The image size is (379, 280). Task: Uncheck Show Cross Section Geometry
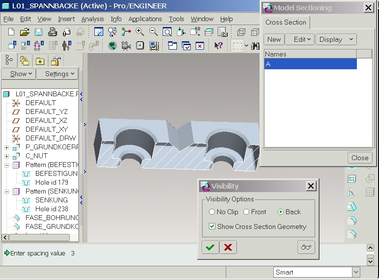coord(212,226)
